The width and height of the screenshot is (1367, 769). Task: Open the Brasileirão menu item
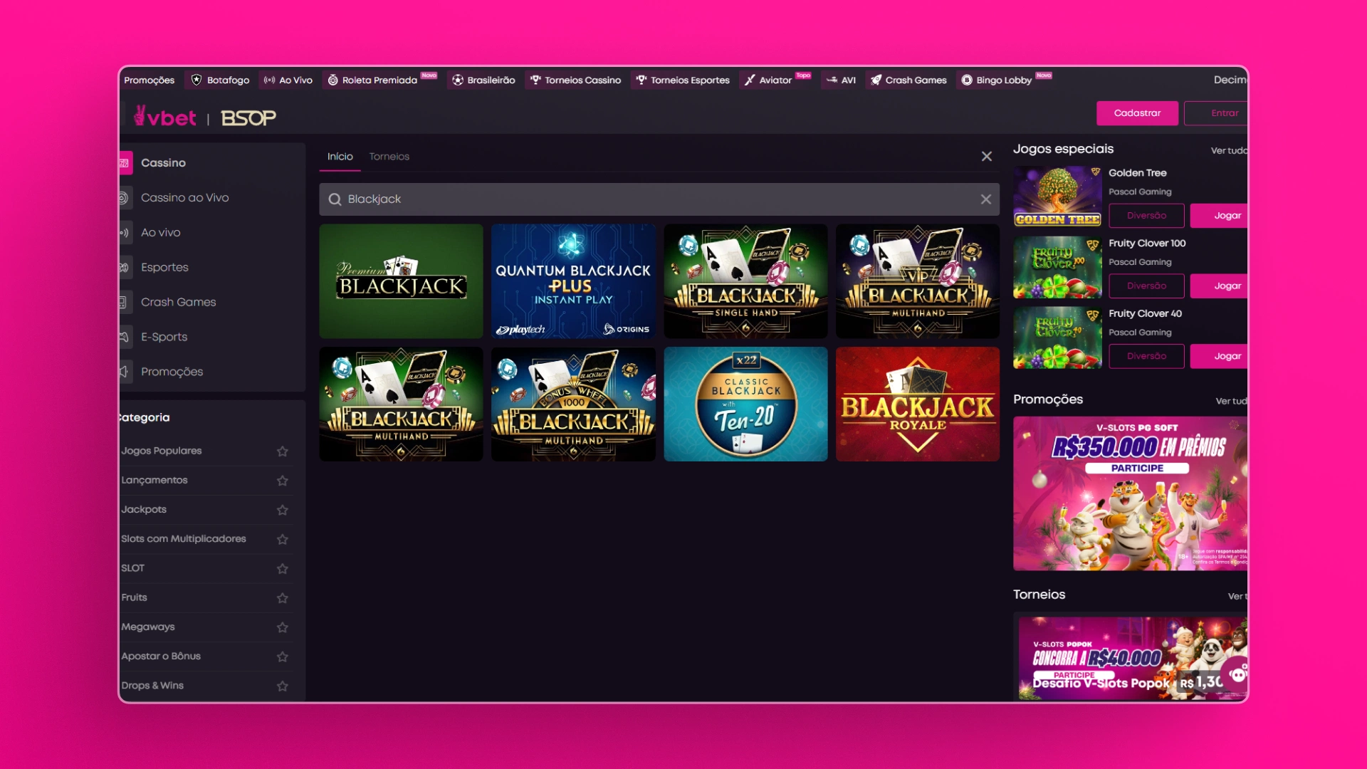click(x=483, y=80)
